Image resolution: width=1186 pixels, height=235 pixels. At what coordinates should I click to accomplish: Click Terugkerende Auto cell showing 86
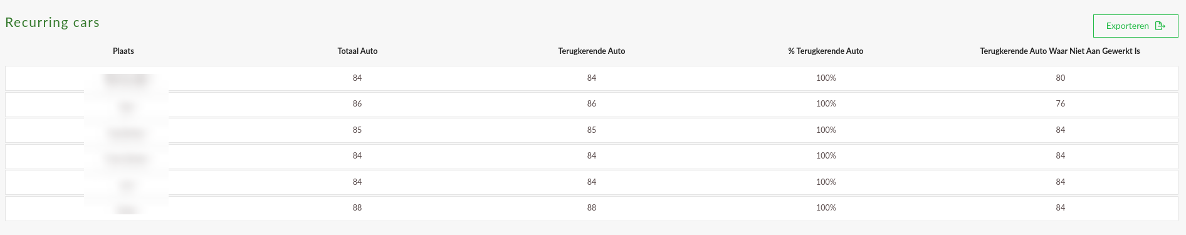point(592,104)
